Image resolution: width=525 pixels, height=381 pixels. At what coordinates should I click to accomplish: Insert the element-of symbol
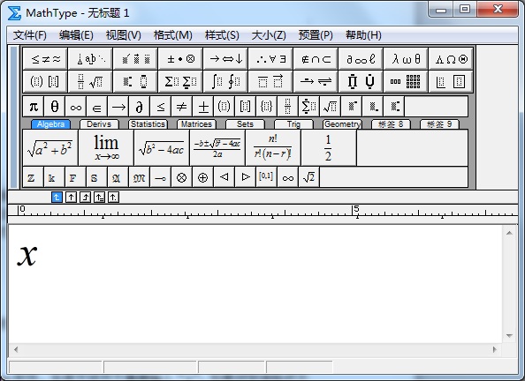point(96,107)
